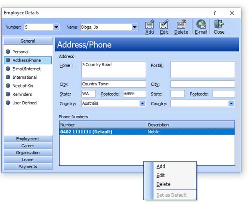Image resolution: width=249 pixels, height=211 pixels.
Task: Click the postal Postcode field
Action: pyautogui.click(x=224, y=94)
